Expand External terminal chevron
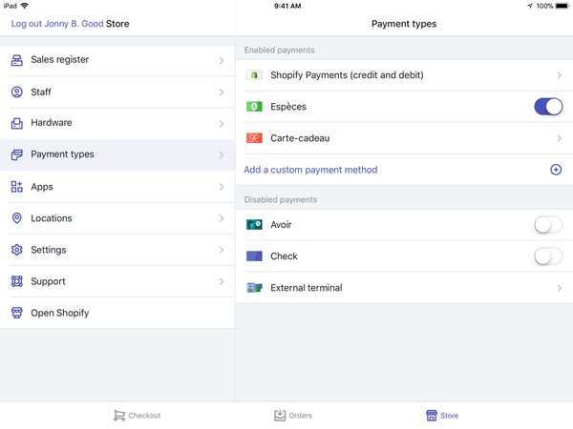Screen dimensions: 573x429 coord(559,288)
